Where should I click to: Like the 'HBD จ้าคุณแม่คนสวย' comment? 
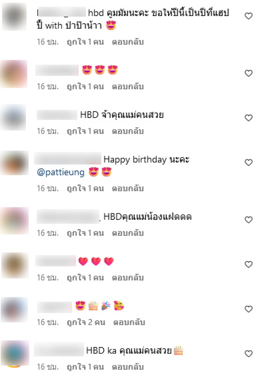click(x=249, y=118)
